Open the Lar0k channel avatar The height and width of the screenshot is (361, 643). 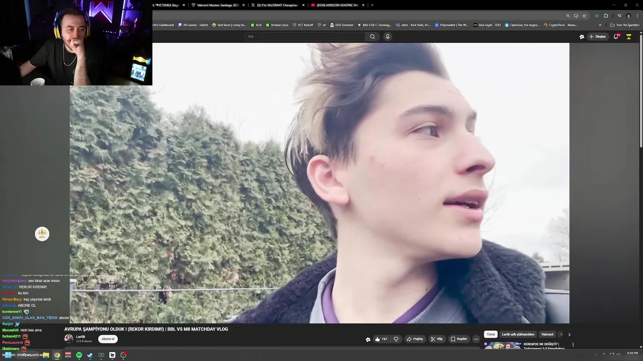(x=69, y=338)
